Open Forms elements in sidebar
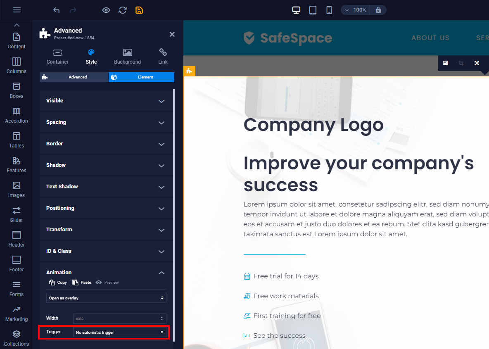 click(x=17, y=289)
